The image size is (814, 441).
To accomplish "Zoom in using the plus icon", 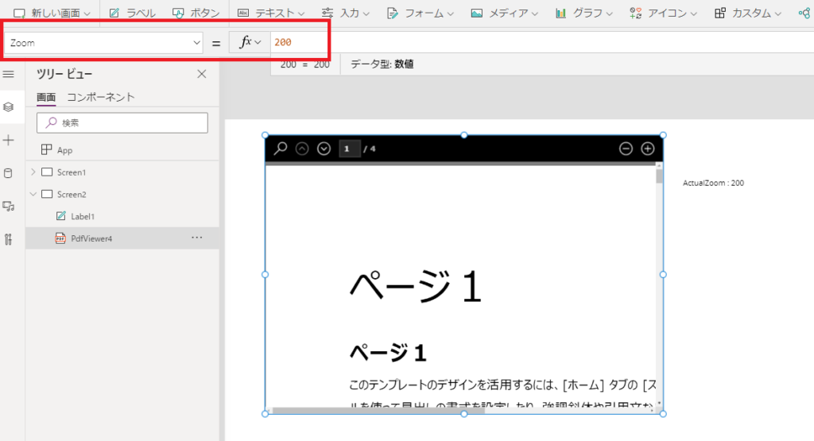I will 647,149.
